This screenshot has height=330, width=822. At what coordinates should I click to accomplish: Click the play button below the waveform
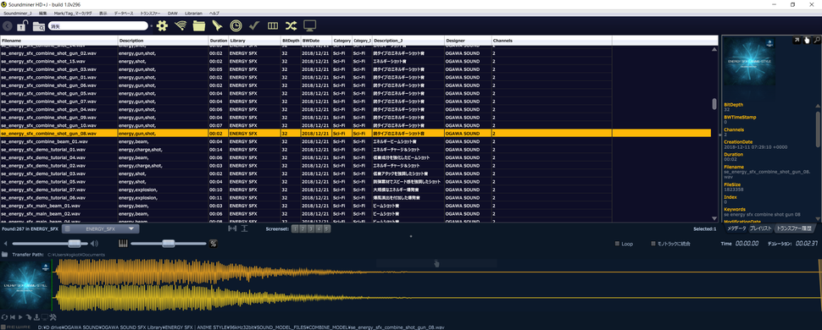[20, 317]
